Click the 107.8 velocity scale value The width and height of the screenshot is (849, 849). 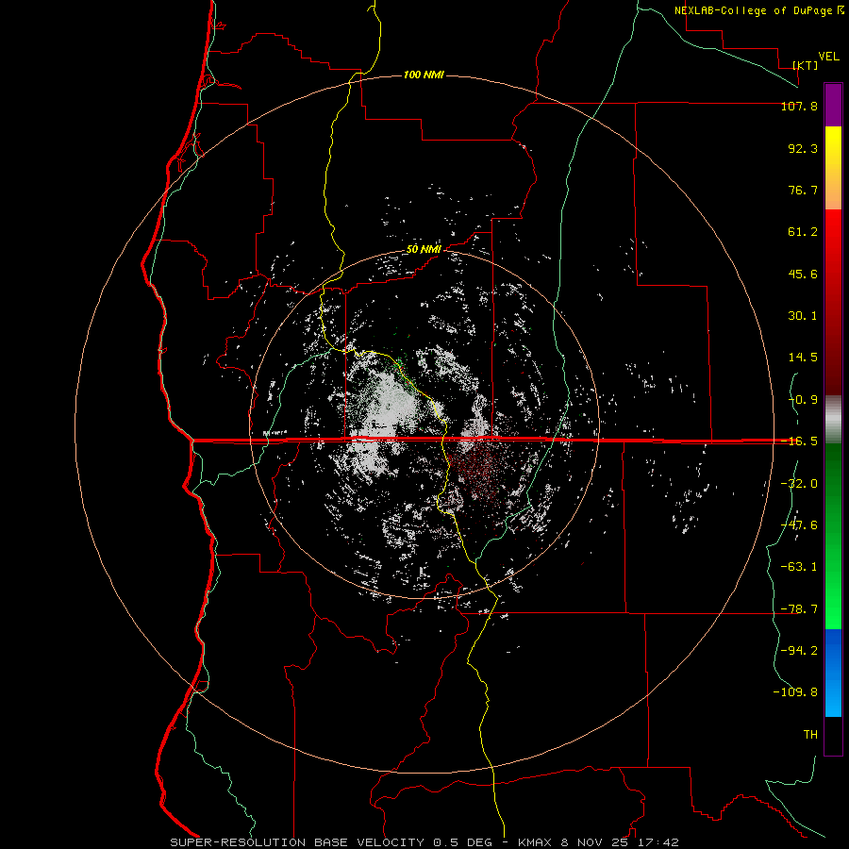(x=799, y=106)
